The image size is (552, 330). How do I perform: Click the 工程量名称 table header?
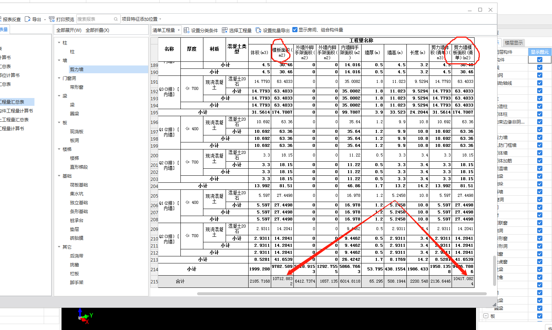pos(361,40)
